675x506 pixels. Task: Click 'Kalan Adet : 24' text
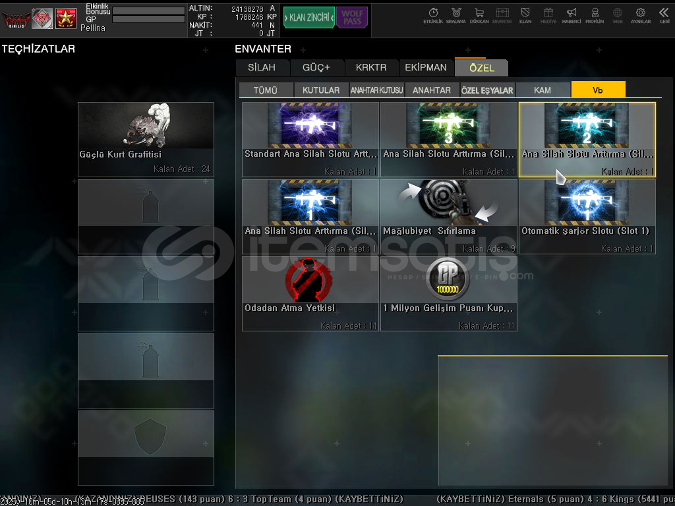point(182,169)
